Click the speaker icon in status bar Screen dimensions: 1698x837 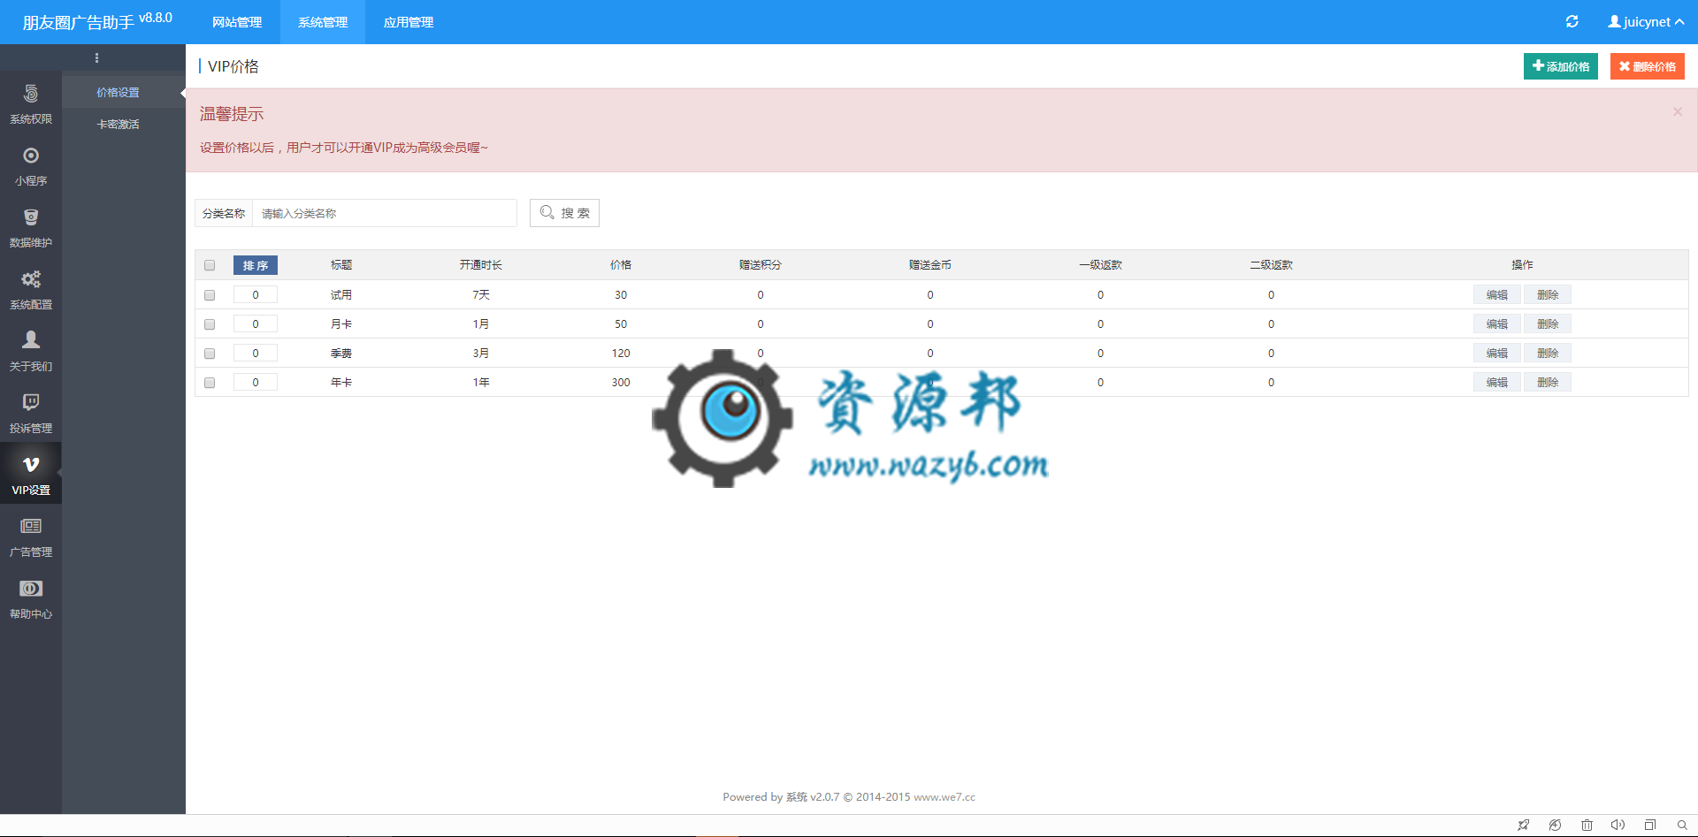point(1618,825)
